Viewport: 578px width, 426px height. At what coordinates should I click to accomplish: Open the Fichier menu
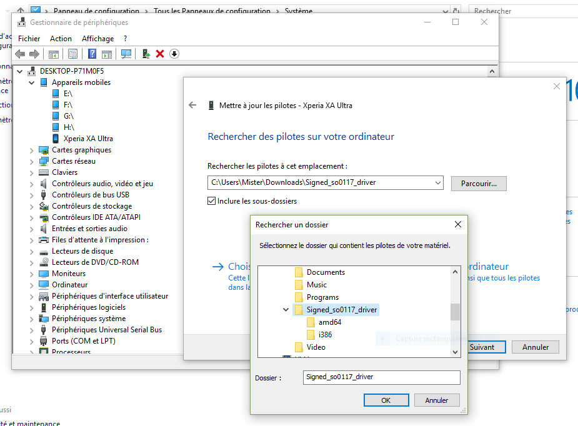tap(29, 39)
